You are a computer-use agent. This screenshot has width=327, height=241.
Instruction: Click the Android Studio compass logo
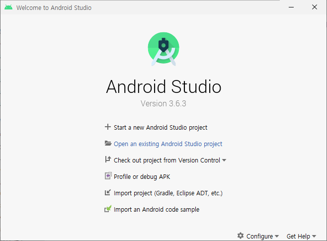(x=163, y=49)
